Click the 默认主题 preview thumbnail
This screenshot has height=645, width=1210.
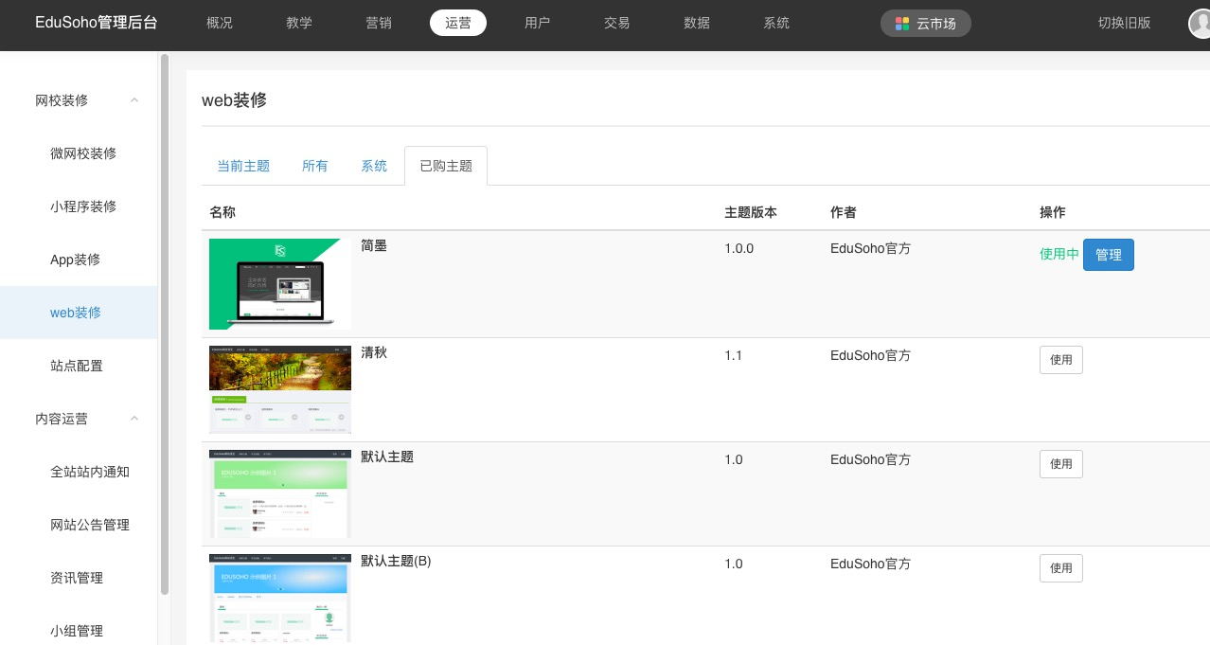pos(279,493)
